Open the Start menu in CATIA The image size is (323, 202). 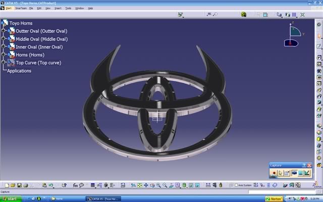coord(9,8)
